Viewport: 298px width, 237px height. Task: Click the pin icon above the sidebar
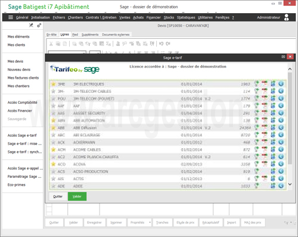pos(31,25)
